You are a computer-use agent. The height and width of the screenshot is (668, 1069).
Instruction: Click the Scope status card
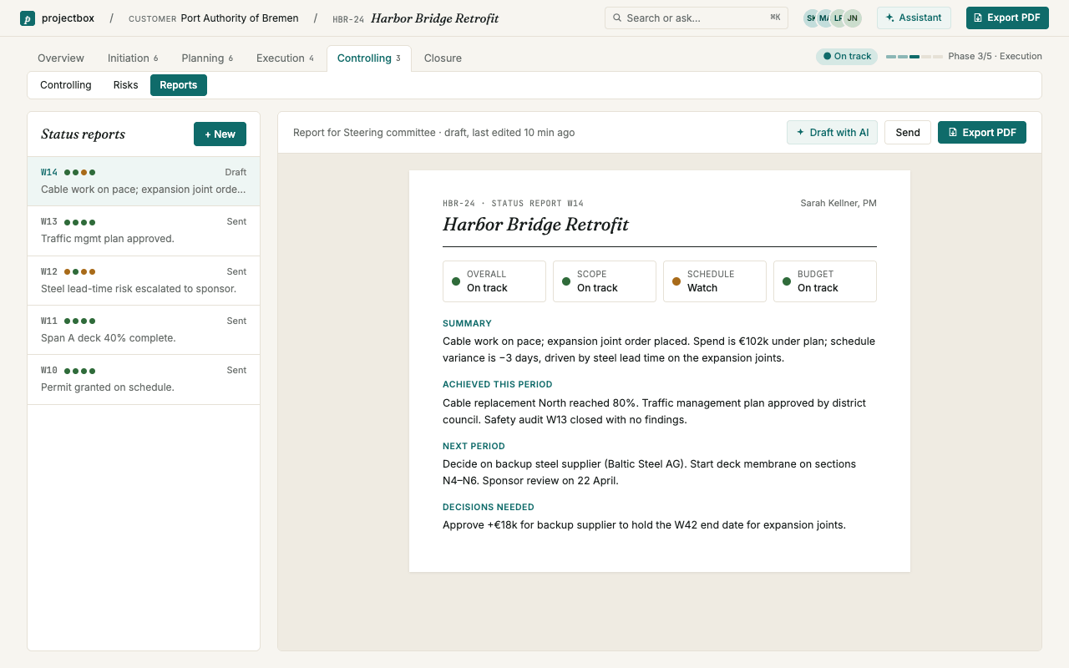[605, 281]
